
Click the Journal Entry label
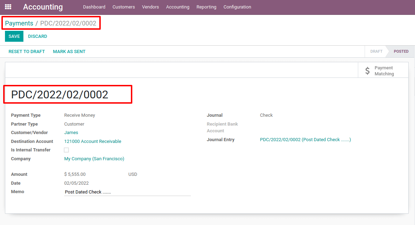(x=221, y=140)
